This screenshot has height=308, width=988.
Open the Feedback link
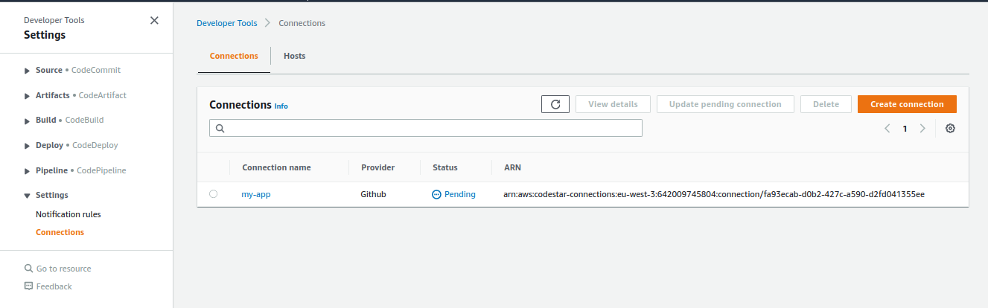(54, 286)
